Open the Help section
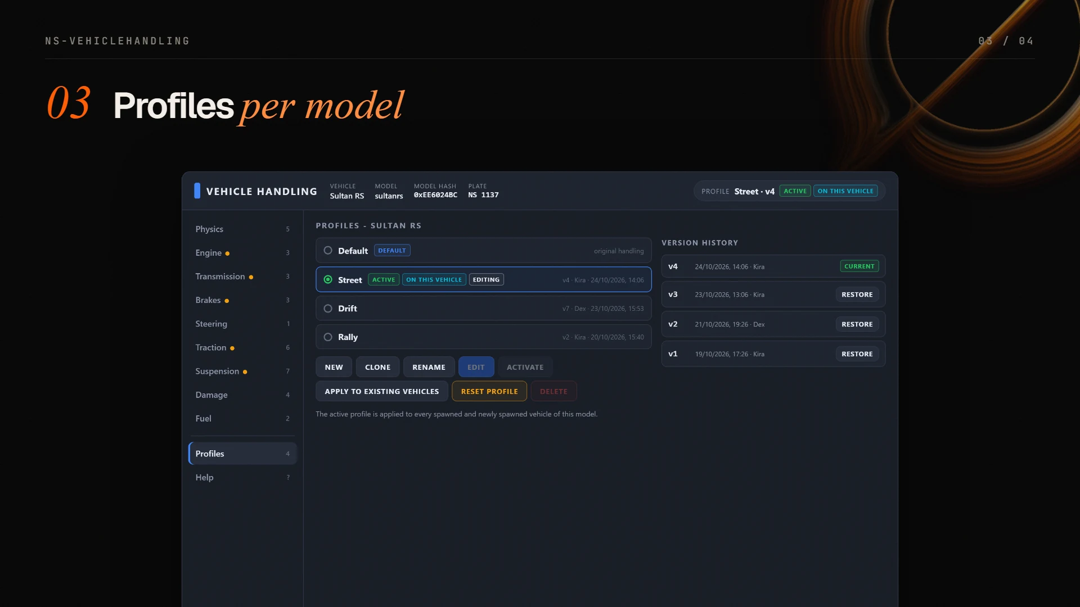The image size is (1080, 607). pos(242,477)
